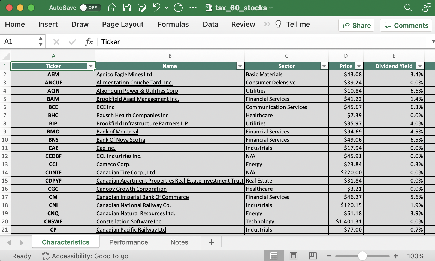Click the Insert Function fx icon
This screenshot has width=435, height=261.
[x=89, y=42]
